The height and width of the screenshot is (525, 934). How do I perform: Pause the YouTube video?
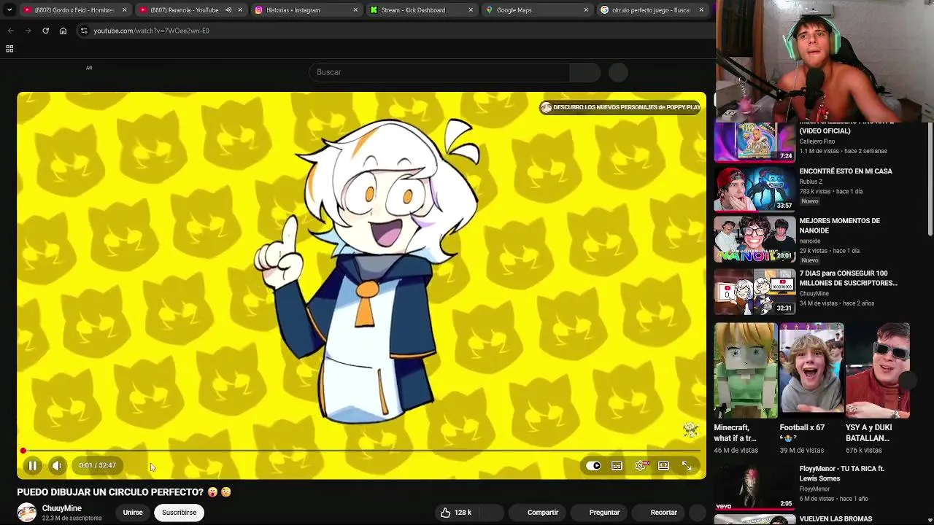(33, 465)
